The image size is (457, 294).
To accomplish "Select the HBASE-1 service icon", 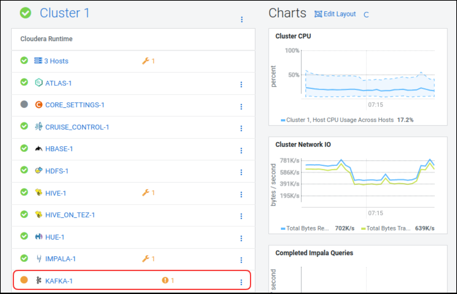I will pos(39,148).
